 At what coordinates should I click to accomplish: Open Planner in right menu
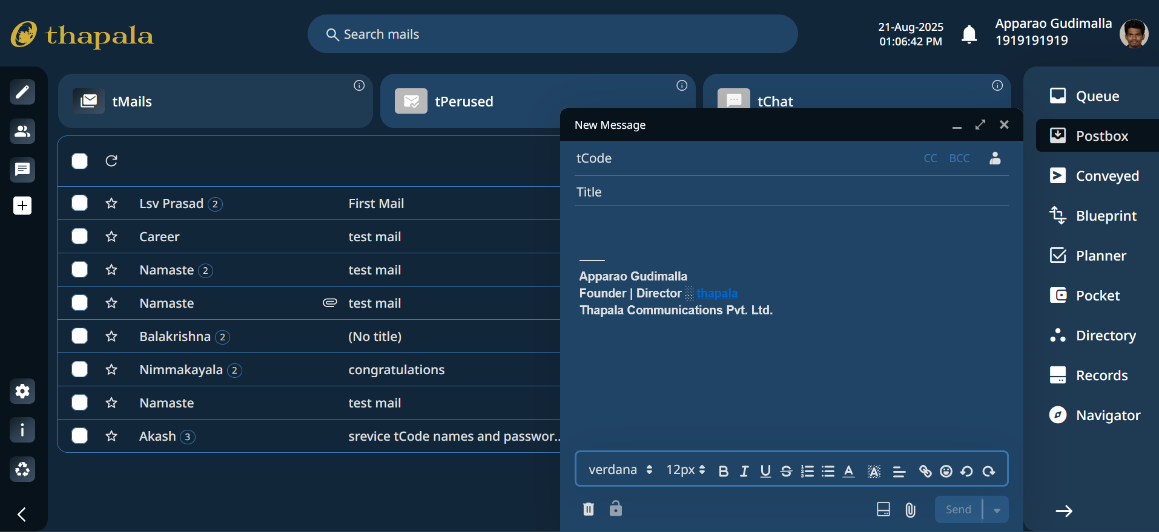[1097, 255]
